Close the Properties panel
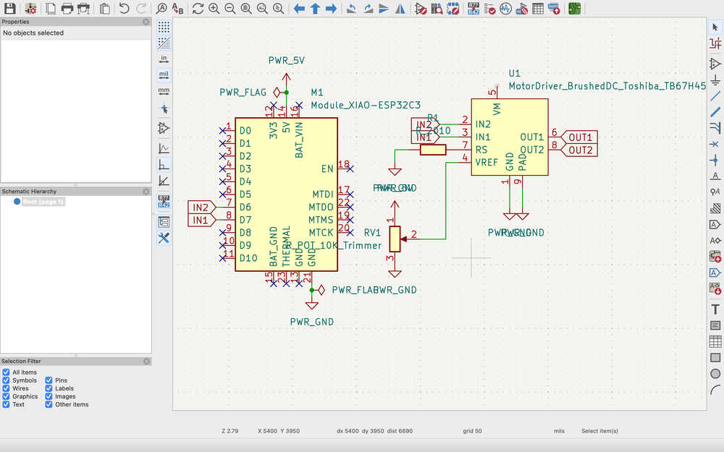 (146, 22)
